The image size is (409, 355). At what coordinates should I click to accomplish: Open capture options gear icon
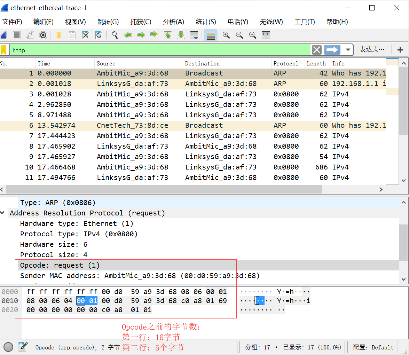point(43,35)
